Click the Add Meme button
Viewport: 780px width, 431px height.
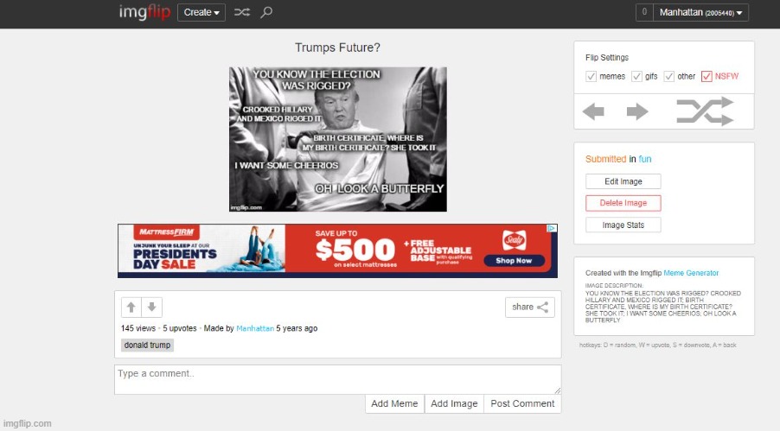[394, 403]
